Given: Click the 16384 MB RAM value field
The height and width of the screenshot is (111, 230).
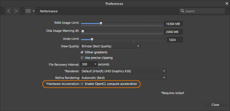Looking at the screenshot, I should click(173, 24).
